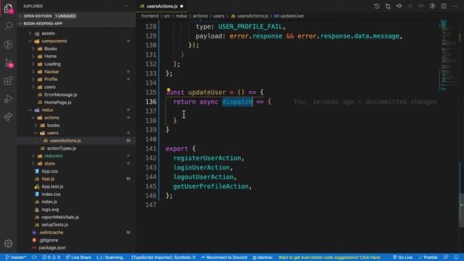
Task: Open the Explorer view in activity bar
Action: pos(8,9)
